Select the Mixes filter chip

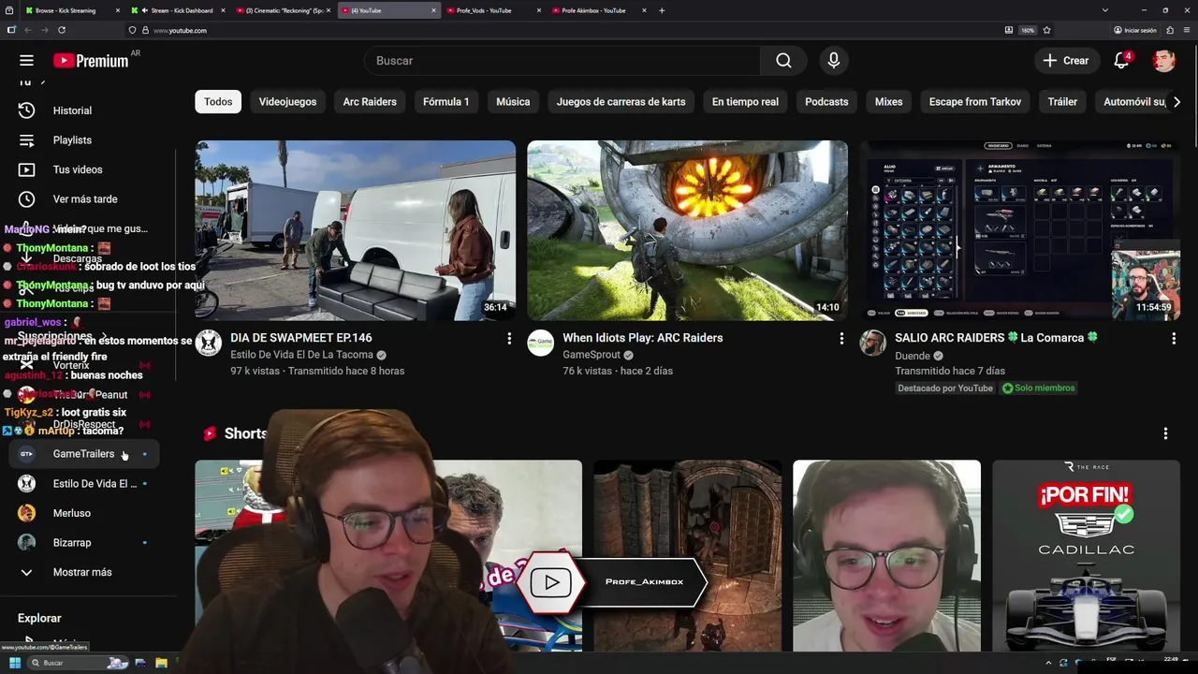coord(888,101)
